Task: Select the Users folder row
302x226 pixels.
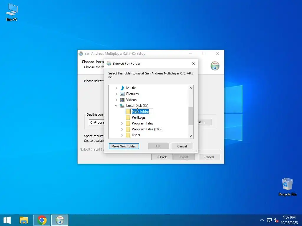Action: click(136, 135)
